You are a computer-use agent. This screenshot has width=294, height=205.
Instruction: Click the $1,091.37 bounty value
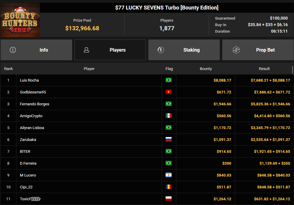coord(223,140)
